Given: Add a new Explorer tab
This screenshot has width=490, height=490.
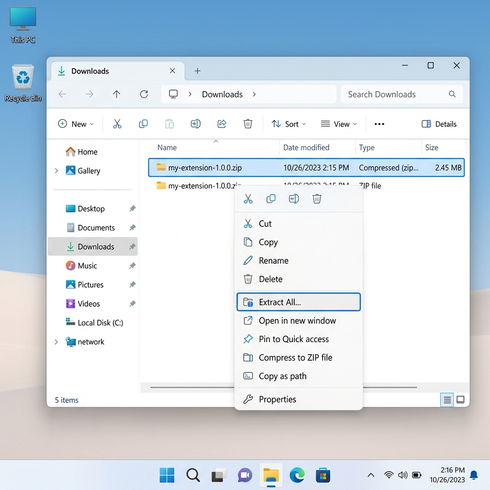Looking at the screenshot, I should pyautogui.click(x=198, y=71).
